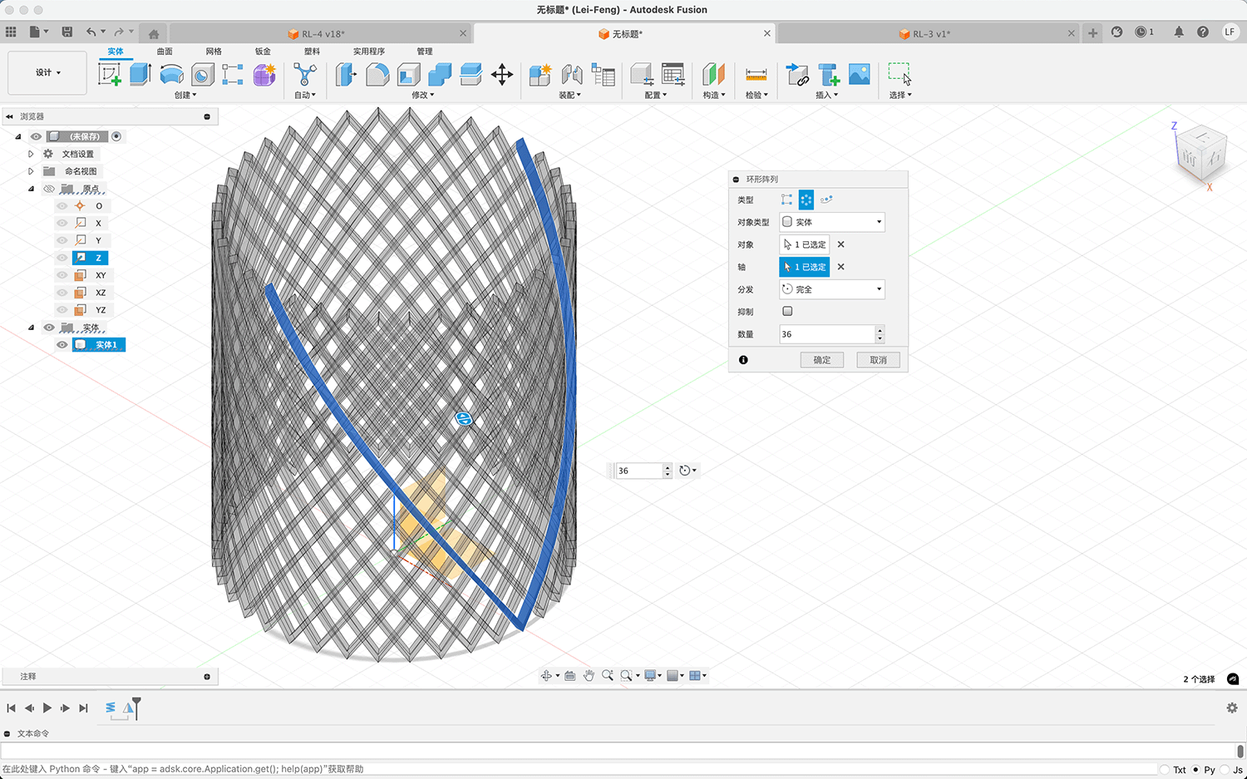Collapse the 原点 tree node

[x=31, y=189]
